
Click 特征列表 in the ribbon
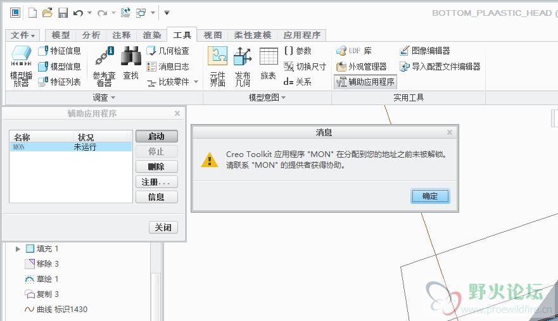pos(60,82)
